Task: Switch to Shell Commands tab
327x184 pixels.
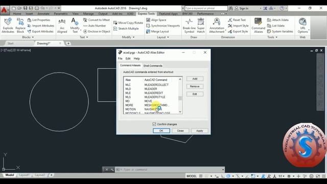Action: [153, 66]
